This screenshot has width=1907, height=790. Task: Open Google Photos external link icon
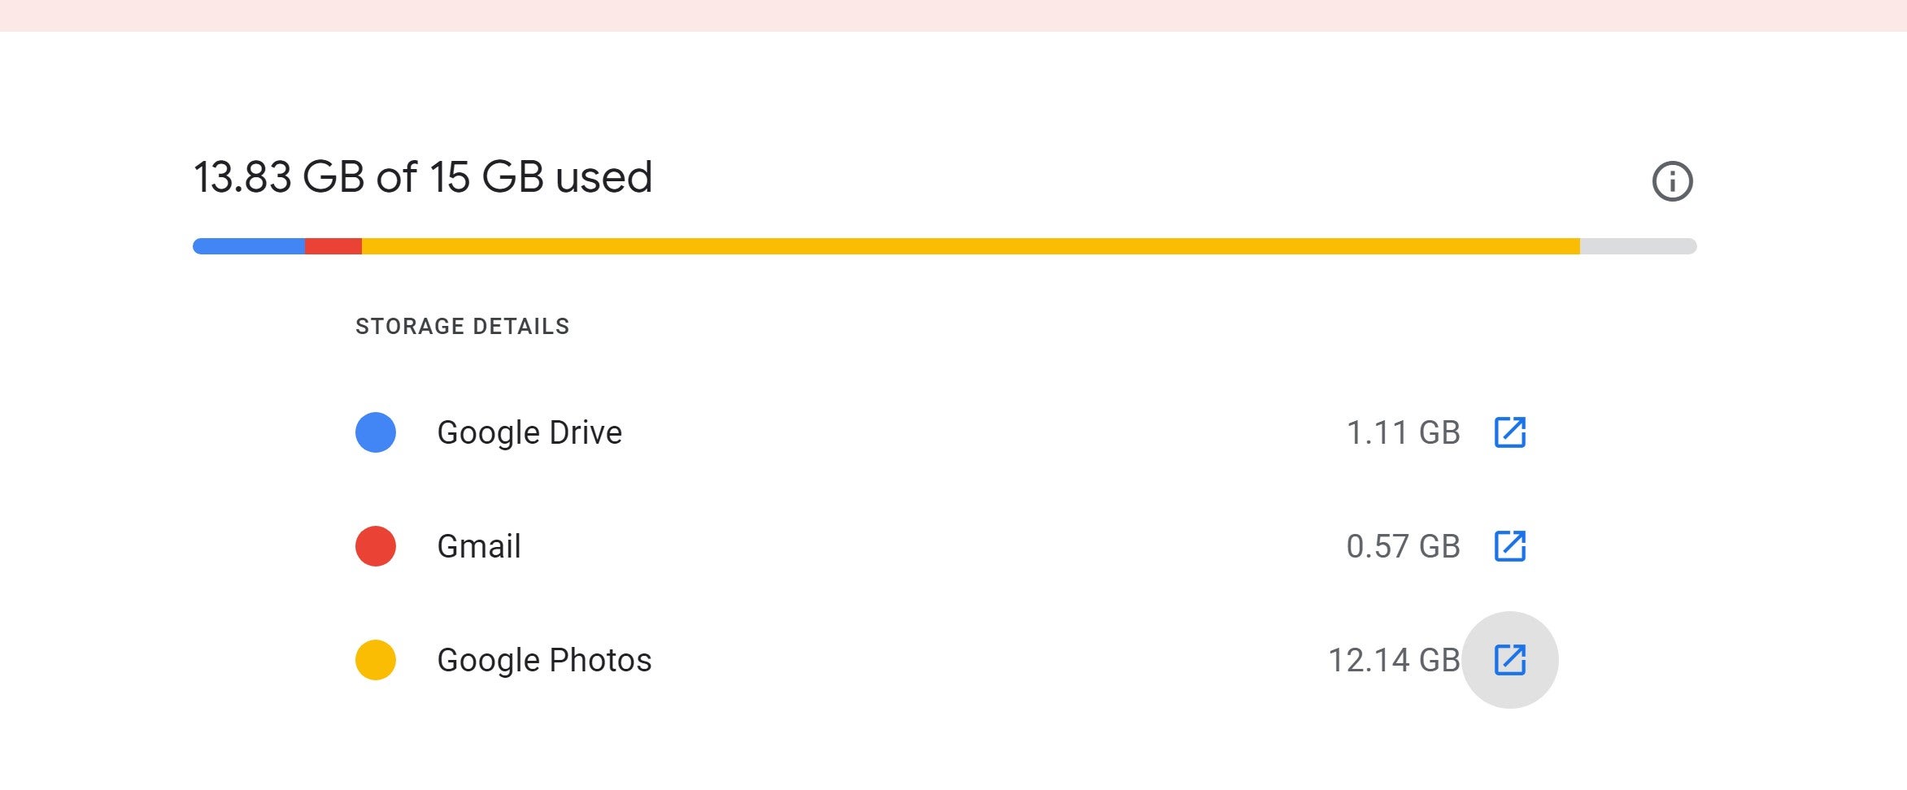pos(1510,660)
